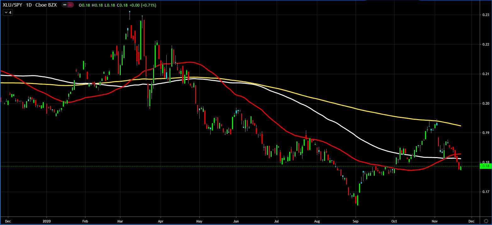Click the open value O0.18
492x225 pixels.
pyautogui.click(x=84, y=5)
